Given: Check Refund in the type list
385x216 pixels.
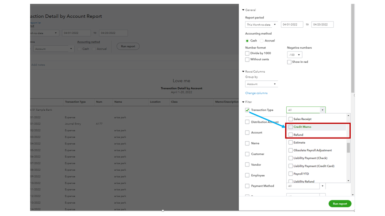Looking at the screenshot, I should (x=291, y=135).
